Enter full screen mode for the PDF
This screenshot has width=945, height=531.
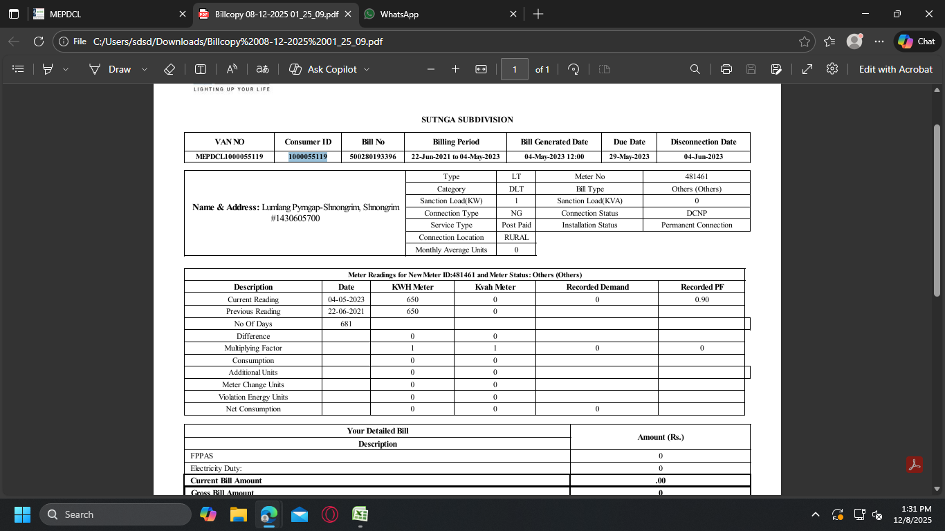[x=807, y=69]
